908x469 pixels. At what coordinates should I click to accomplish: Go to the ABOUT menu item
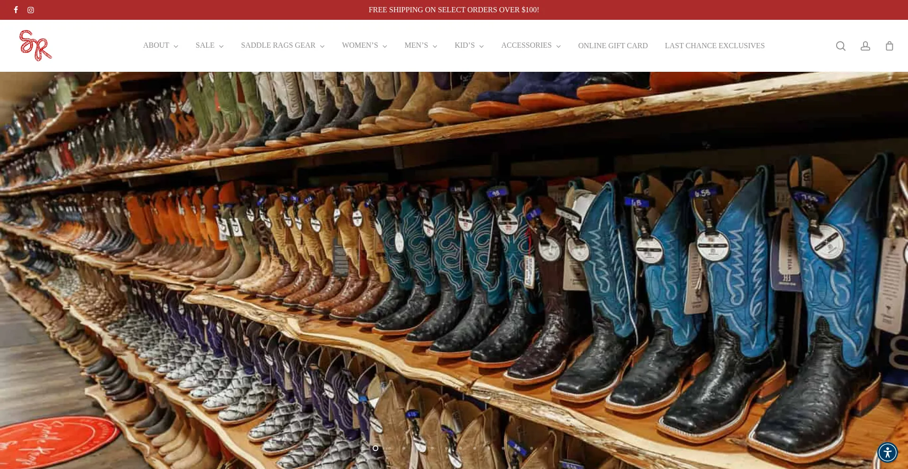pyautogui.click(x=156, y=45)
